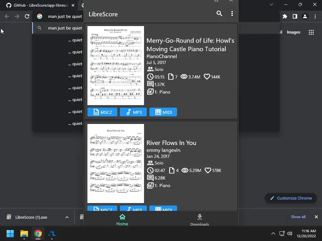Go back in Chrome browser
This screenshot has width=322, height=241.
[7, 16]
